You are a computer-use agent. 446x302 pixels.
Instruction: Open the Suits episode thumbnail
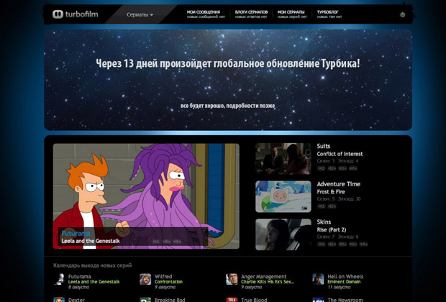[283, 158]
